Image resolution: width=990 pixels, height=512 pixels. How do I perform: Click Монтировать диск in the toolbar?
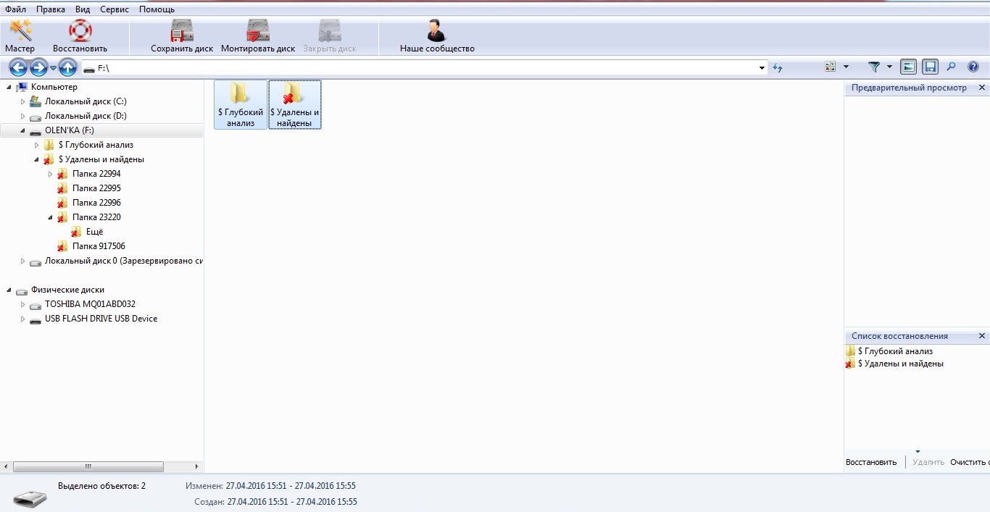(x=258, y=36)
